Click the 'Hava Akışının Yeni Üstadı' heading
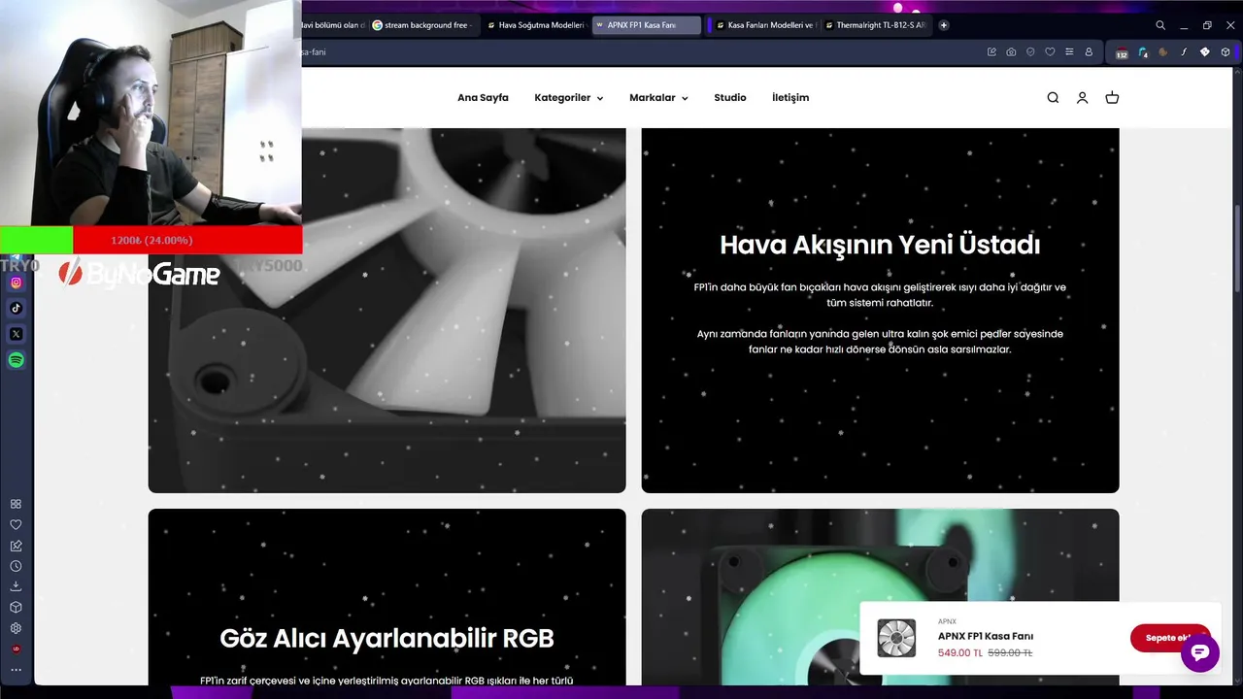Screen dimensions: 1243x699 [880, 245]
